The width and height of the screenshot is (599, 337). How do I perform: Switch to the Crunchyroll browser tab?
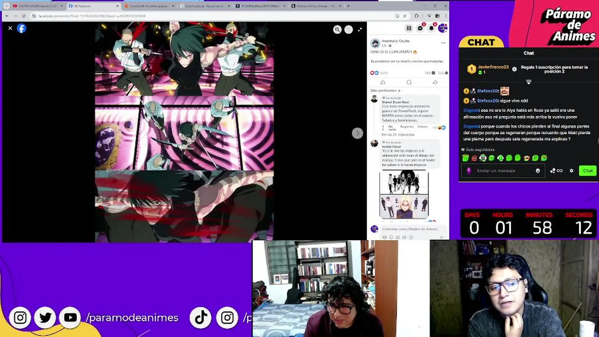click(x=150, y=6)
